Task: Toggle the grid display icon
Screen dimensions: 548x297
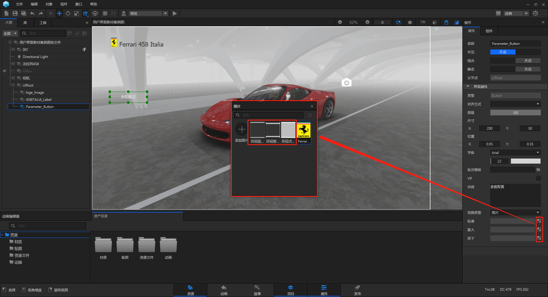Action: click(x=105, y=13)
